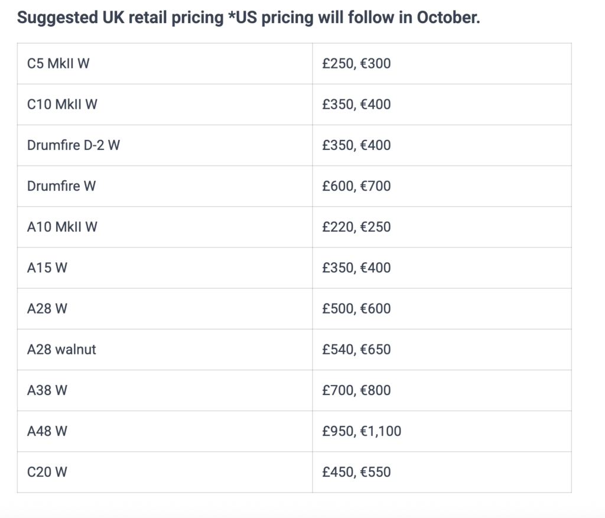This screenshot has height=518, width=605.
Task: Select the A10 MkII W cell
Action: [62, 227]
